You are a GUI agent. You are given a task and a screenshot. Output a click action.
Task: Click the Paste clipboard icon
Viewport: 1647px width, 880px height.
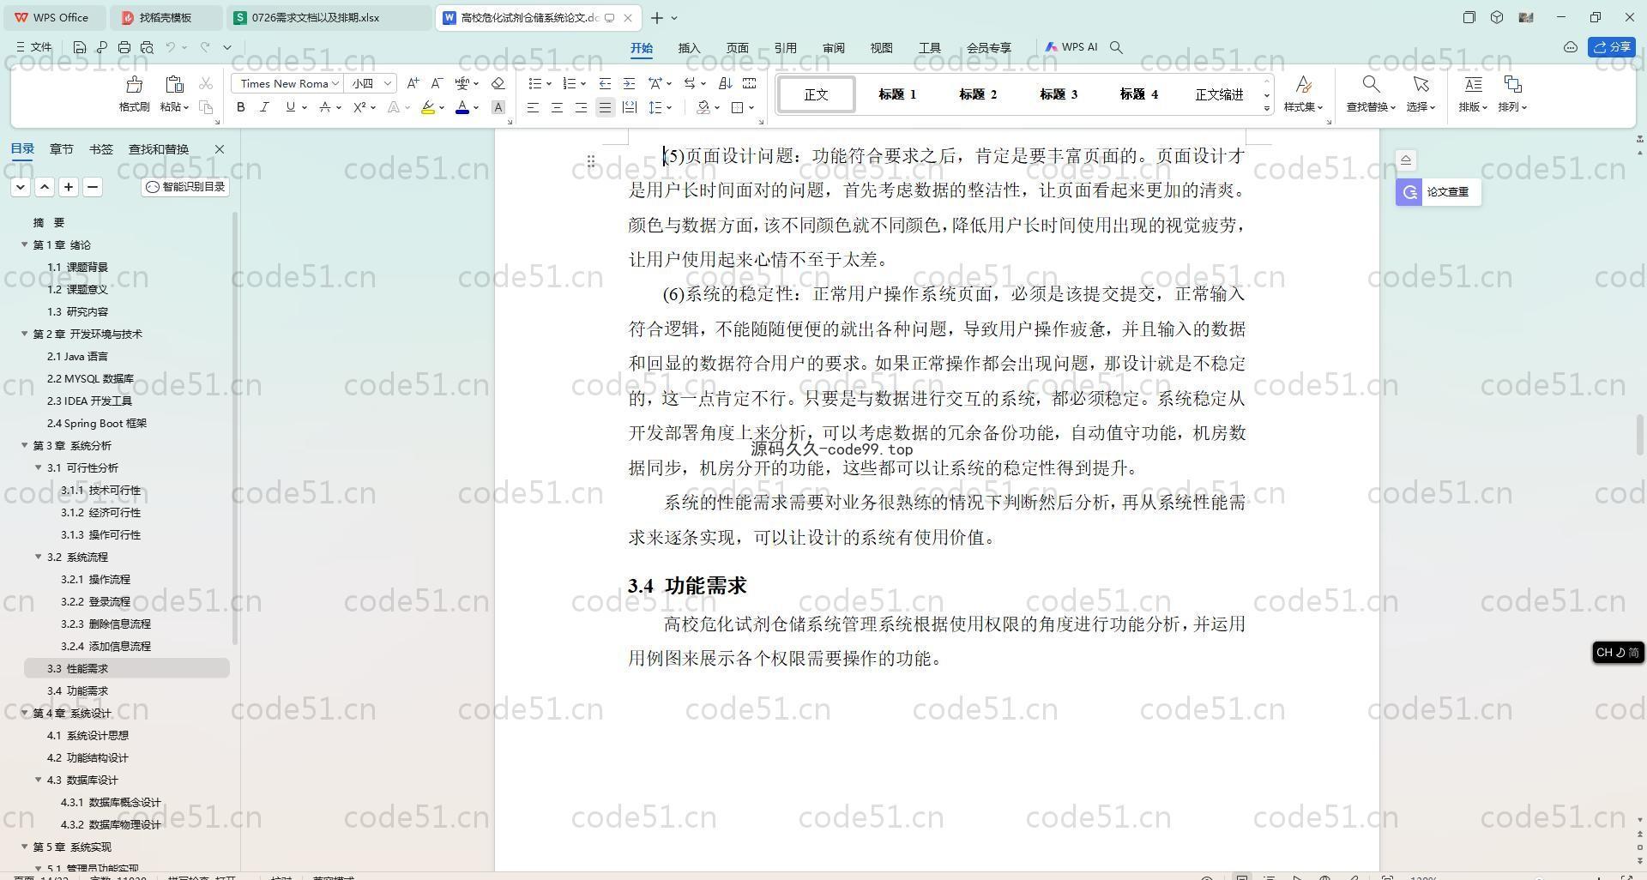[174, 84]
